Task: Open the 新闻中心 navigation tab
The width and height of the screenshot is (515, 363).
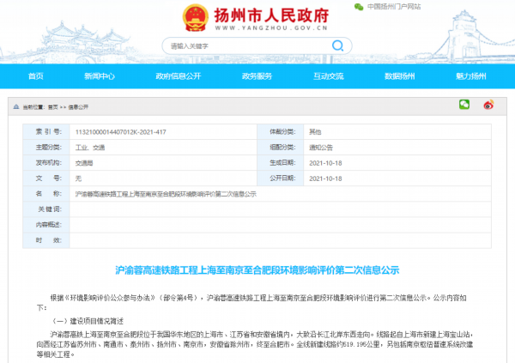Action: tap(99, 76)
